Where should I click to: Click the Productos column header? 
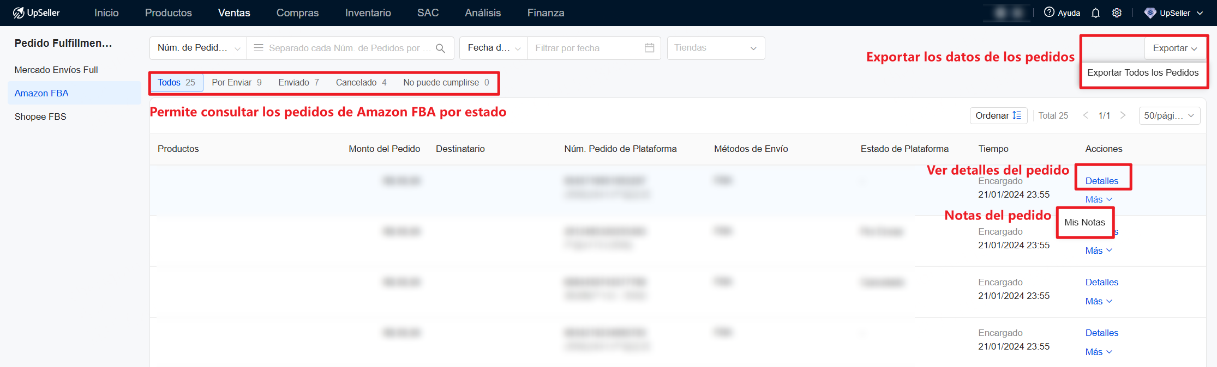178,149
